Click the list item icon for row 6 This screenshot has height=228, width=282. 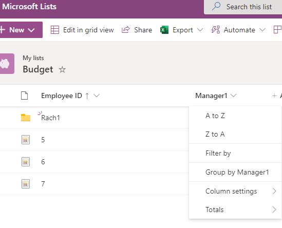pos(26,162)
